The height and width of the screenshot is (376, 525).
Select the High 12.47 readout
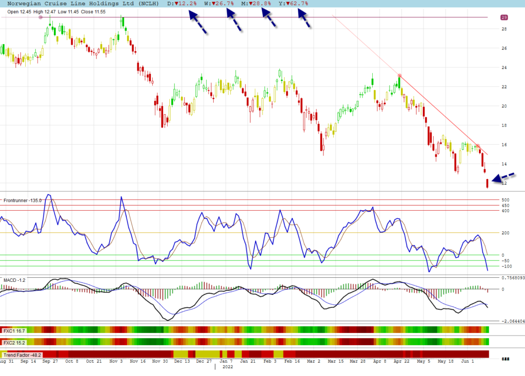[x=45, y=12]
